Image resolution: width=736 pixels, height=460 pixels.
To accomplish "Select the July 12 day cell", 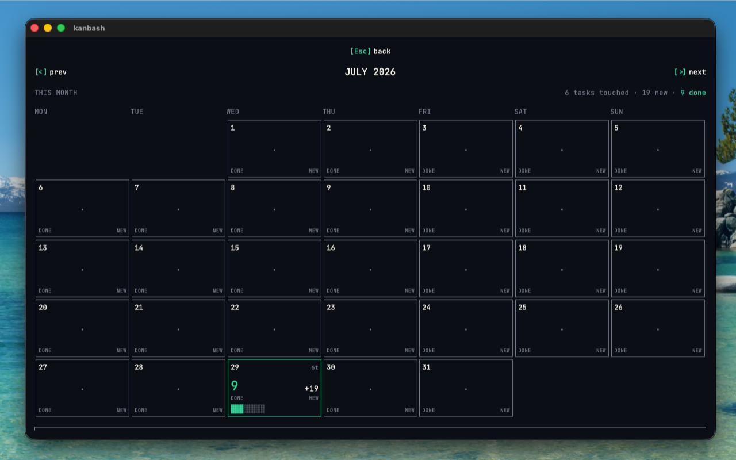I will [x=658, y=208].
